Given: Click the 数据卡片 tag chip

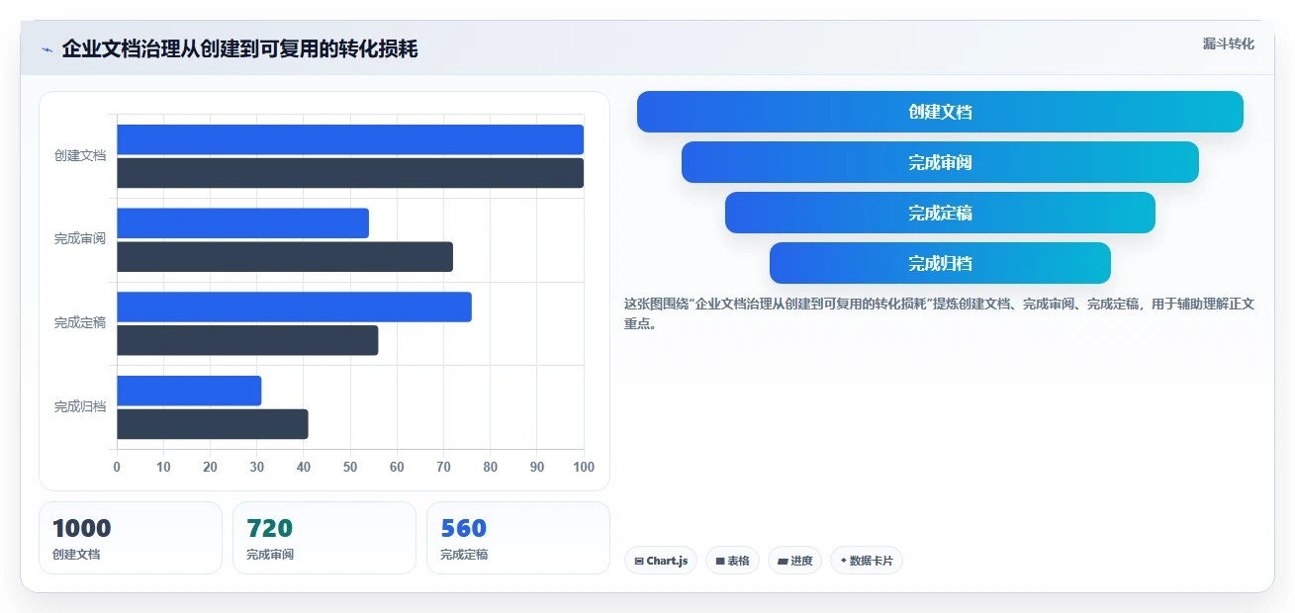Looking at the screenshot, I should click(x=867, y=561).
